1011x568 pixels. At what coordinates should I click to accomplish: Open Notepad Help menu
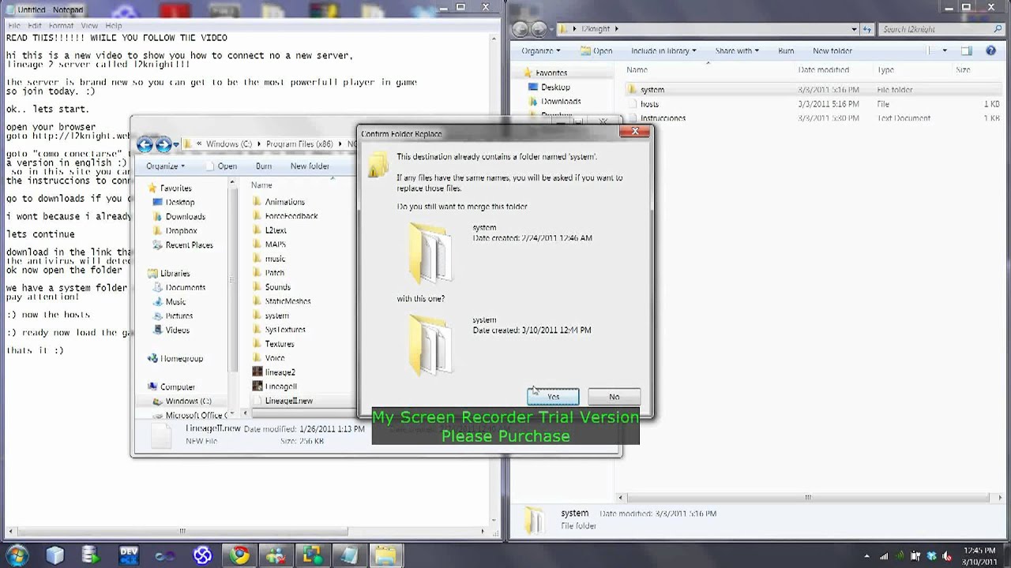pyautogui.click(x=114, y=26)
